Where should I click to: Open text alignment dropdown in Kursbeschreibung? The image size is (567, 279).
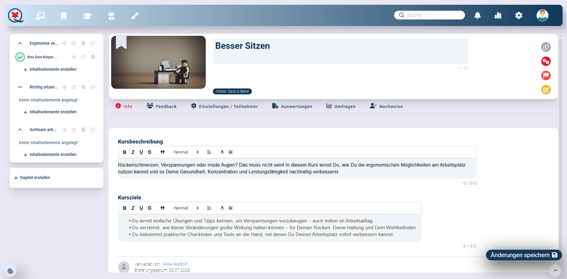[209, 152]
